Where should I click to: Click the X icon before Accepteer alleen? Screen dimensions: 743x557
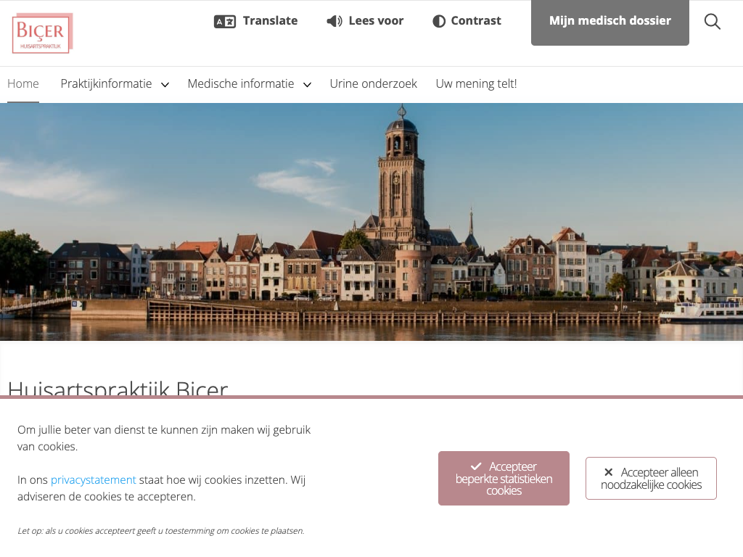pos(609,472)
